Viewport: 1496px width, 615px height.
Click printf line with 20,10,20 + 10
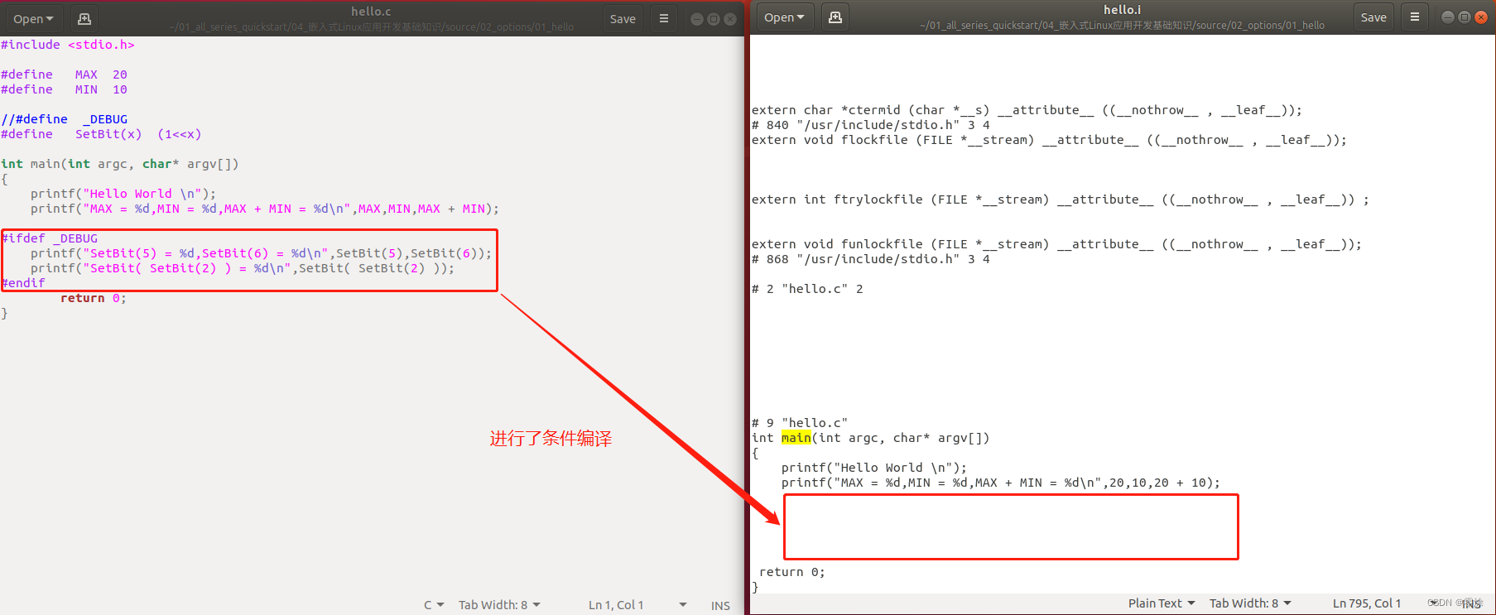tap(1001, 483)
